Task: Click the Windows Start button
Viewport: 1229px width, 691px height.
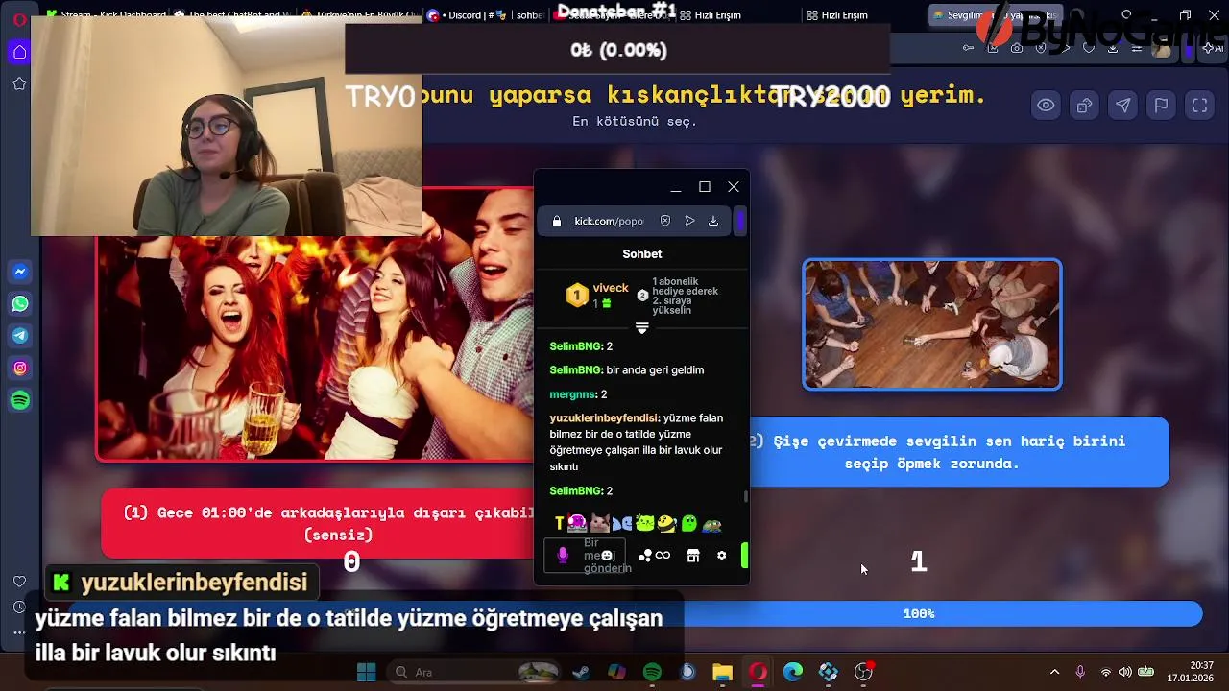Action: click(366, 672)
